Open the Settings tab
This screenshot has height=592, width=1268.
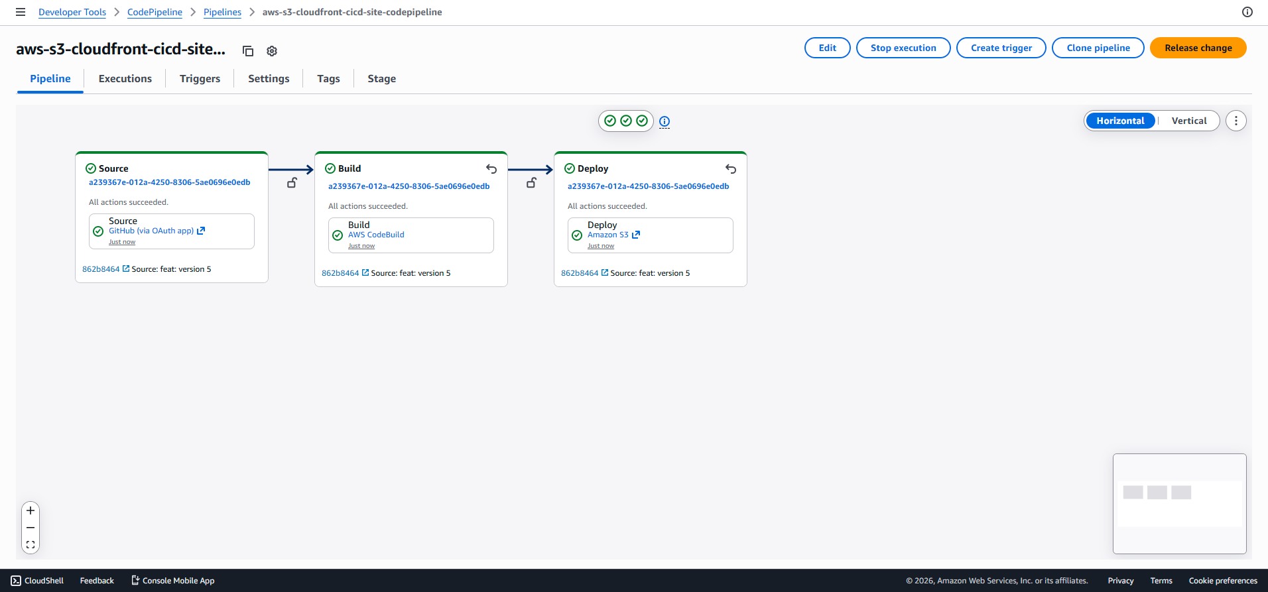point(269,78)
